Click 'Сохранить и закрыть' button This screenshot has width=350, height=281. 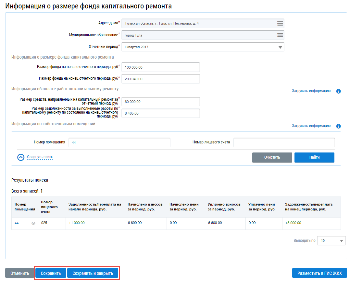93,273
